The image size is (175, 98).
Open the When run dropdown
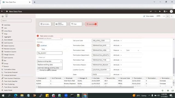click(x=49, y=61)
